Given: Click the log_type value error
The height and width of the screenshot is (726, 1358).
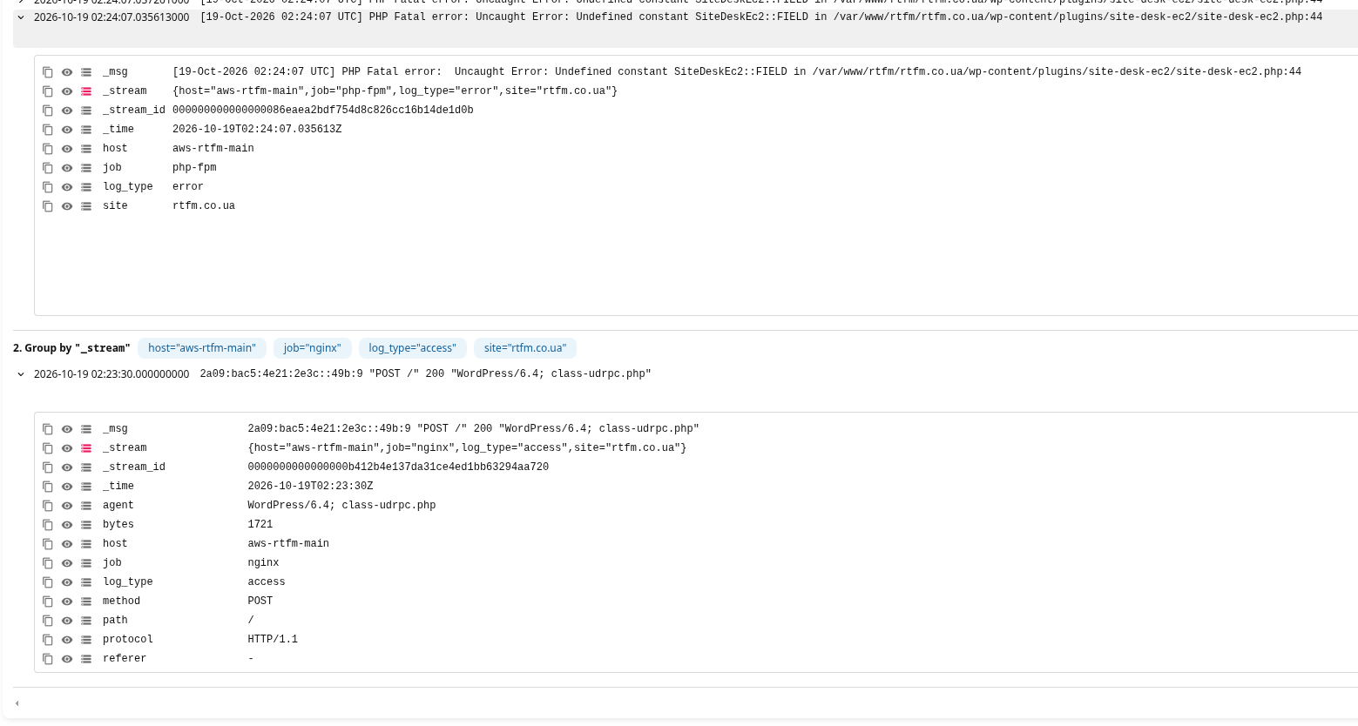Looking at the screenshot, I should 188,187.
